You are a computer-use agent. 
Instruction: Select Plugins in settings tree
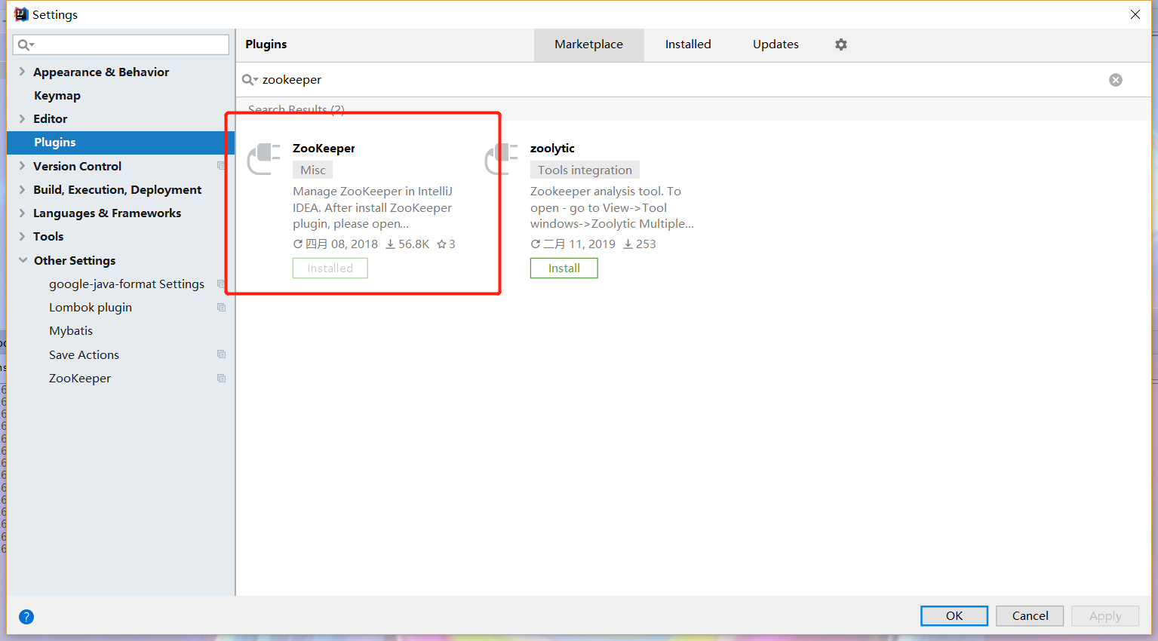click(121, 143)
